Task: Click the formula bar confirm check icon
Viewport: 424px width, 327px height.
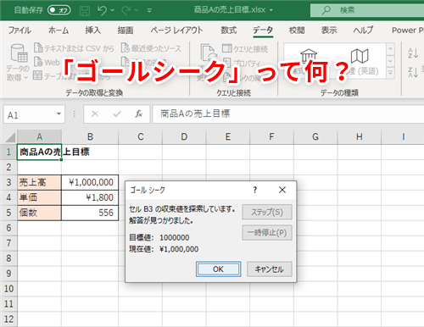Action: coord(117,114)
